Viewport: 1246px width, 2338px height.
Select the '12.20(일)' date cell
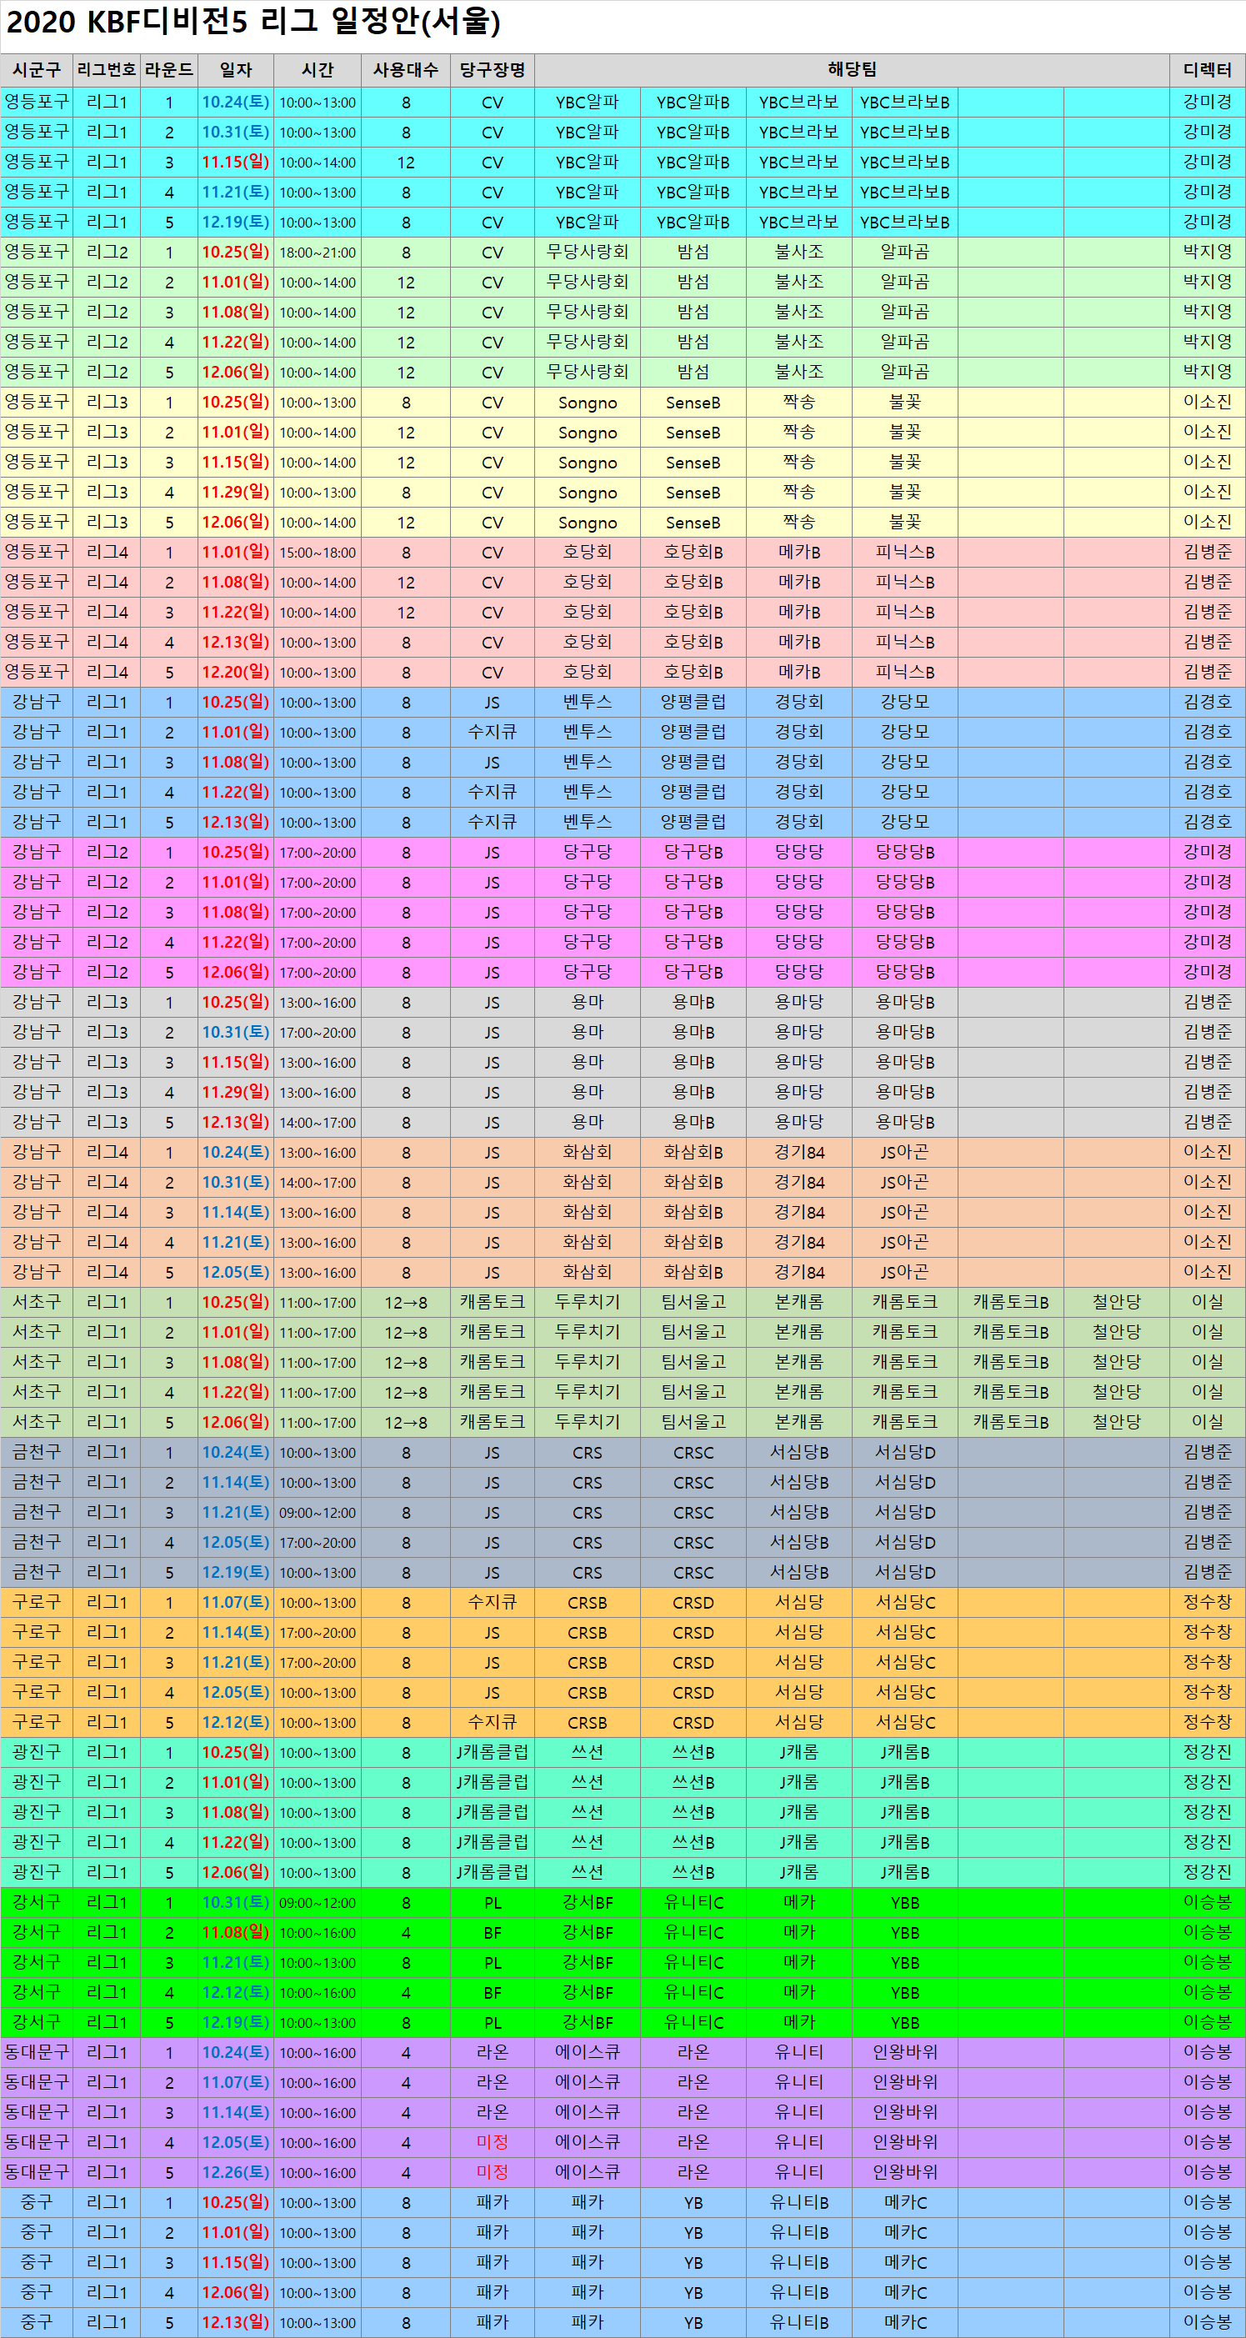point(235,673)
